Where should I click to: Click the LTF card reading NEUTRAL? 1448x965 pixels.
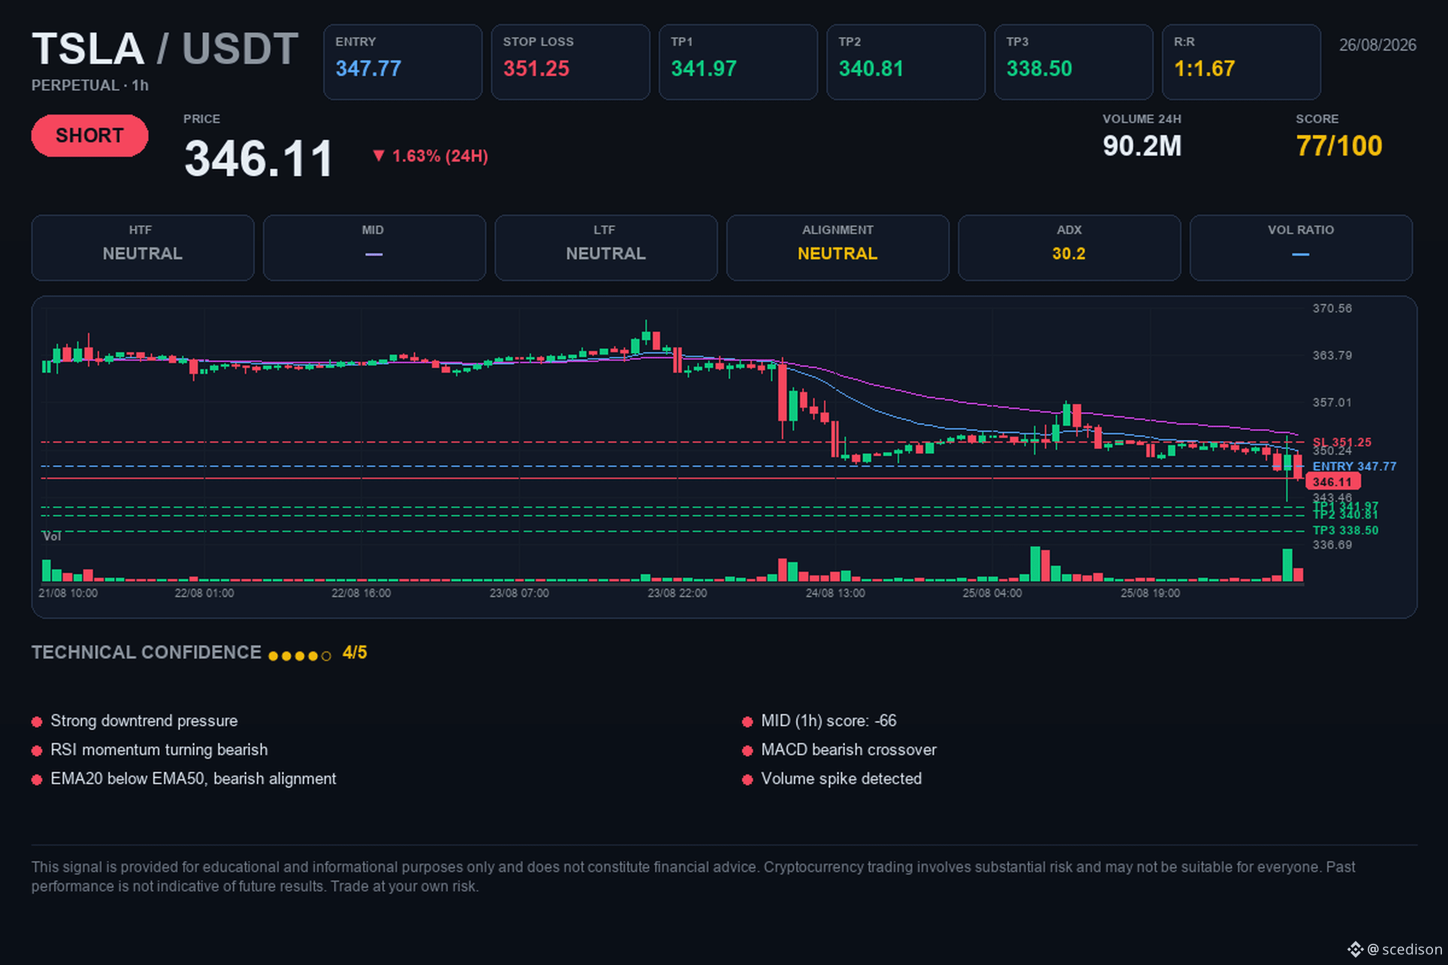coord(606,247)
